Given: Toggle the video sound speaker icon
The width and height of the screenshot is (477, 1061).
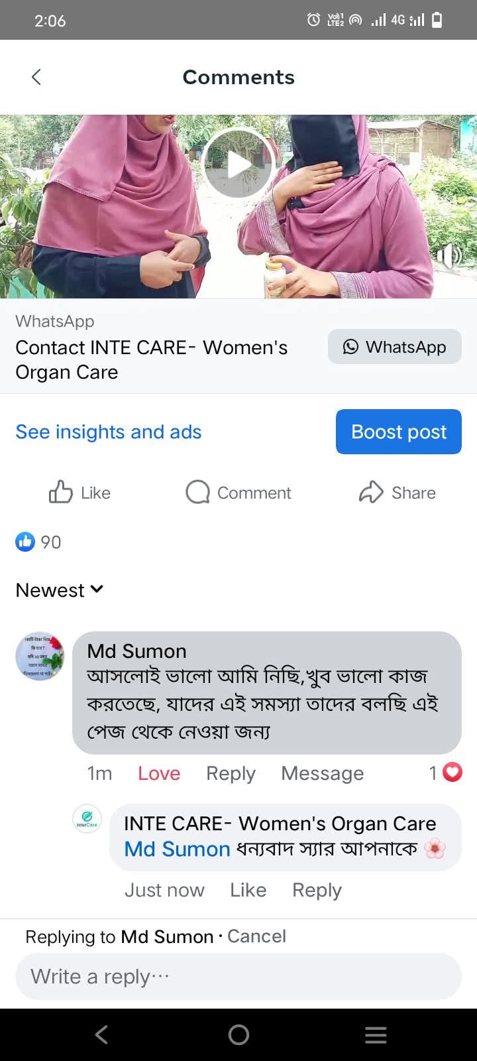Looking at the screenshot, I should [x=449, y=255].
